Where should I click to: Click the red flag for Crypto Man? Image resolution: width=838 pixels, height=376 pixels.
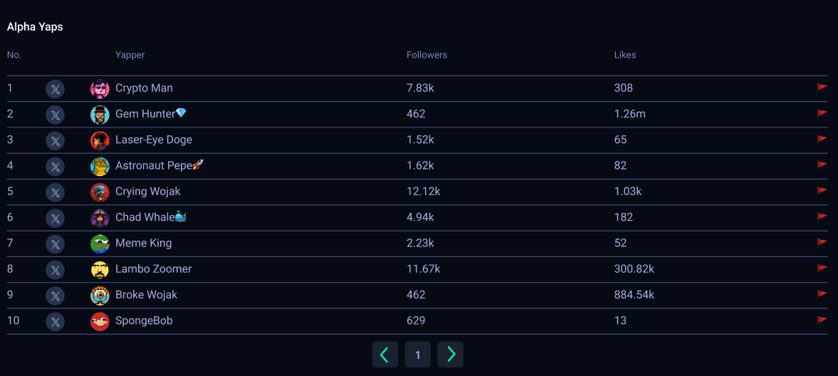point(822,88)
